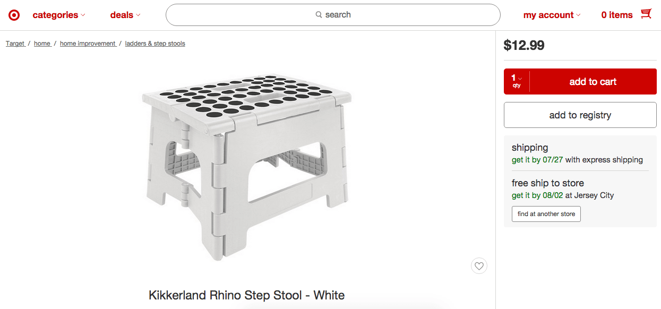Open the home breadcrumb link

point(42,44)
